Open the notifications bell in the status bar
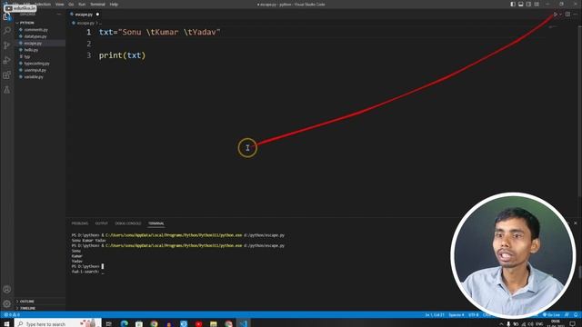The image size is (582, 327). [x=576, y=315]
